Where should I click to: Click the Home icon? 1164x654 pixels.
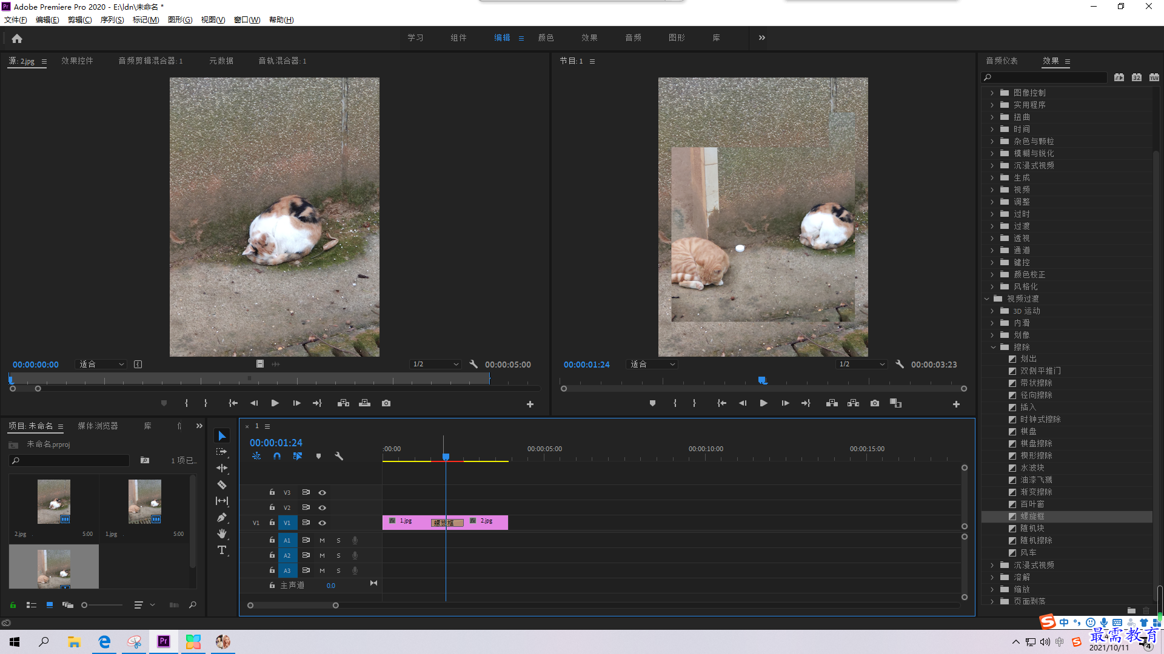(17, 38)
